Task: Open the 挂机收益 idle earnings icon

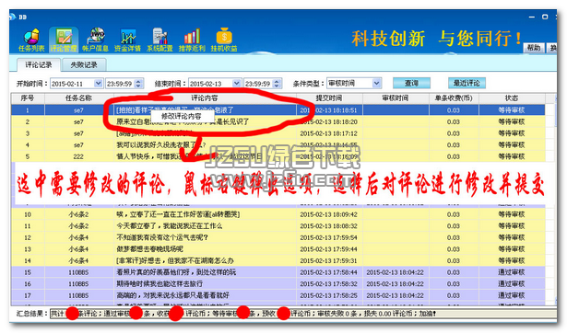Action: (224, 40)
